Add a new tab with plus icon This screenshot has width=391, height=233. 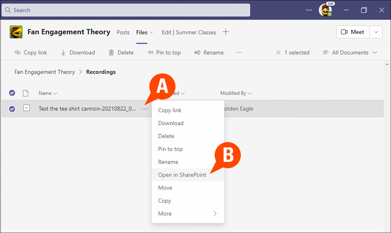click(x=226, y=32)
